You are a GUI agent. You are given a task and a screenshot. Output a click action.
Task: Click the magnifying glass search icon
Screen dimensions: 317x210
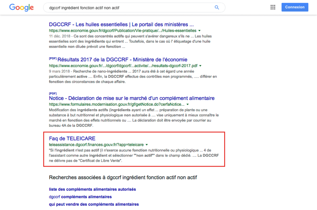[x=217, y=7]
